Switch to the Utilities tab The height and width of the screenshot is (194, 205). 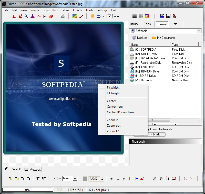(x=134, y=24)
